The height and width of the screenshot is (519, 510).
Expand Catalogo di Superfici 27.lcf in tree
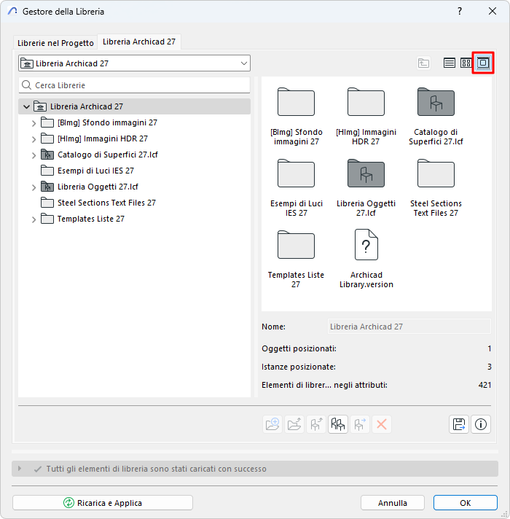tap(34, 155)
